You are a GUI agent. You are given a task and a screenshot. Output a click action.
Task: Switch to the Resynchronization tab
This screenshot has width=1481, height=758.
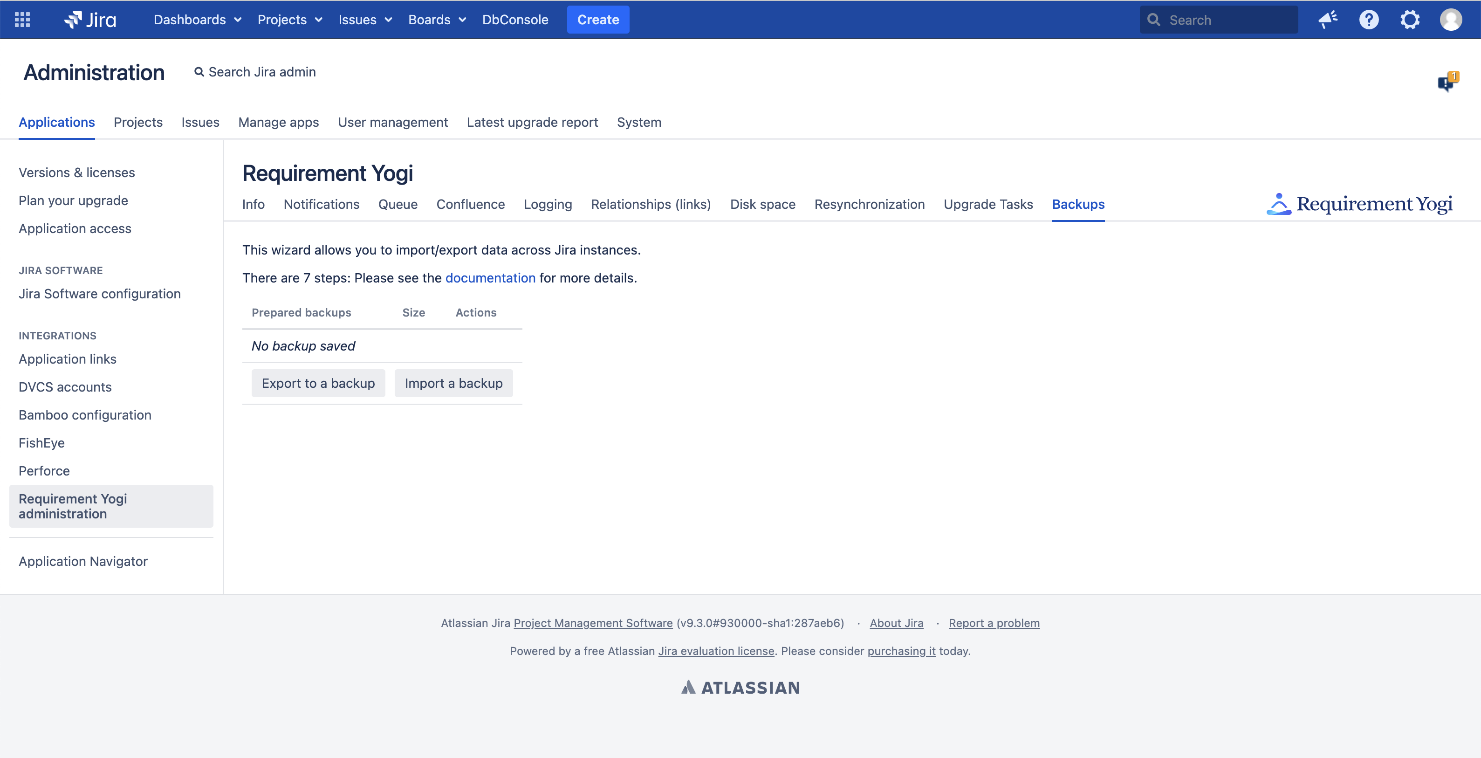(869, 204)
